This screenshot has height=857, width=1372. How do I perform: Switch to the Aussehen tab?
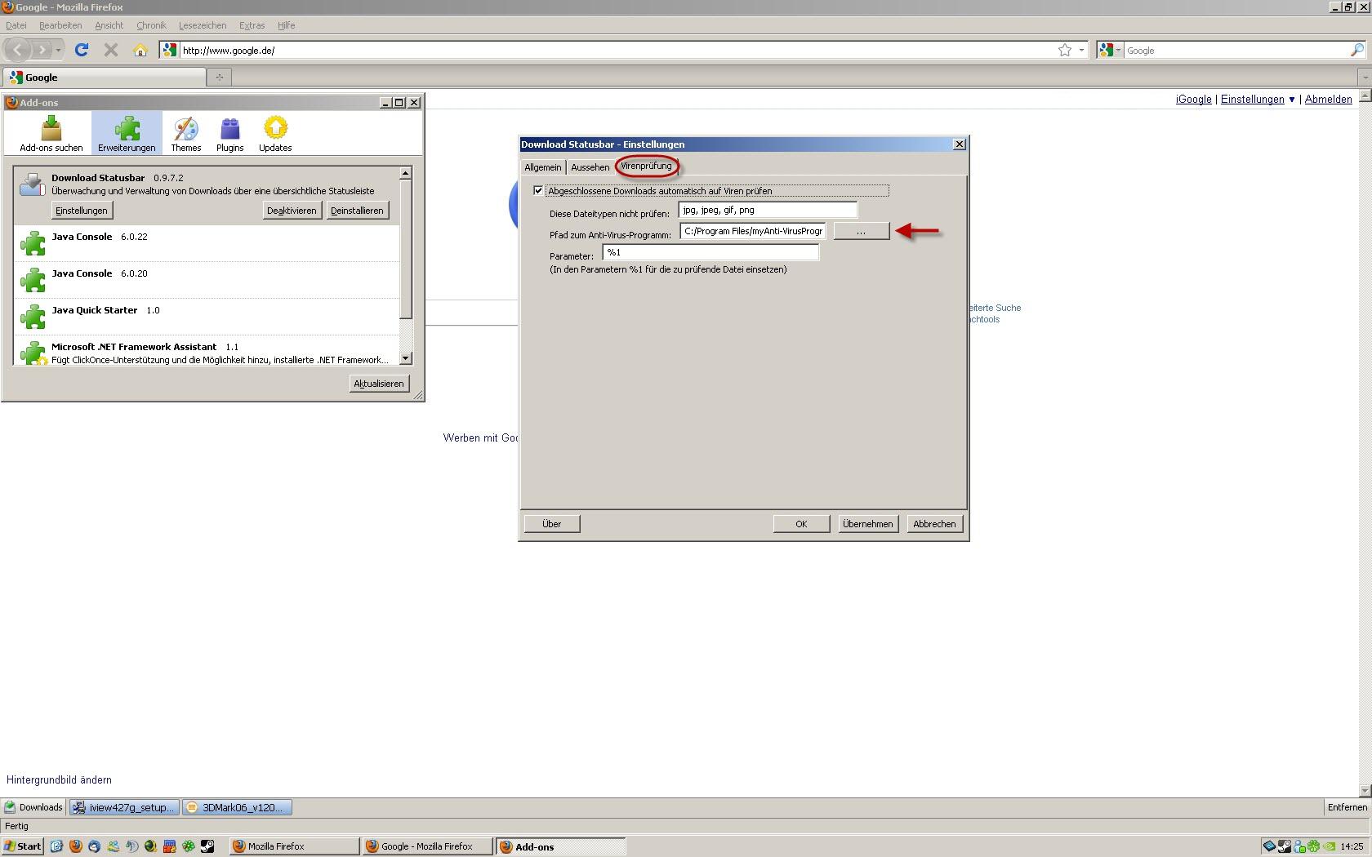(590, 167)
